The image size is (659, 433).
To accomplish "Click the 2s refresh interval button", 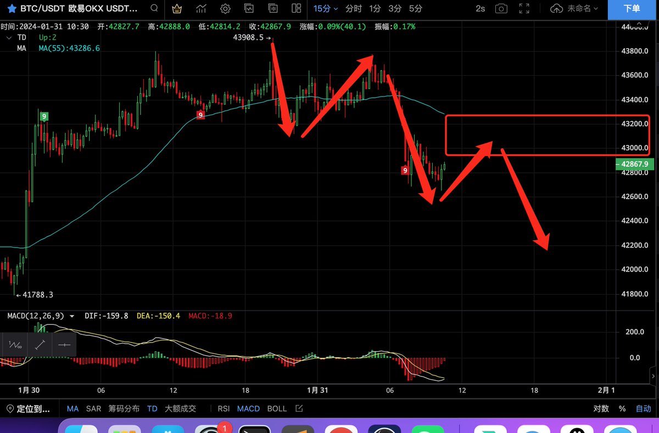I will pyautogui.click(x=481, y=9).
